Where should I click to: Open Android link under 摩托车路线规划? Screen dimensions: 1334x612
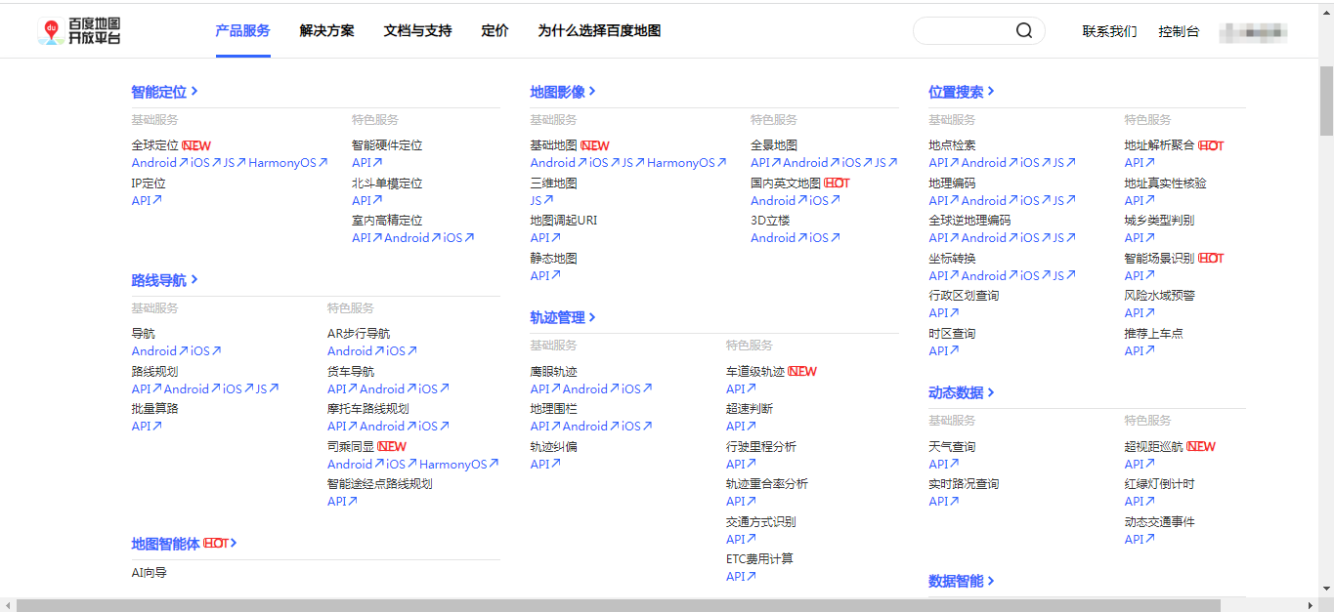[388, 426]
